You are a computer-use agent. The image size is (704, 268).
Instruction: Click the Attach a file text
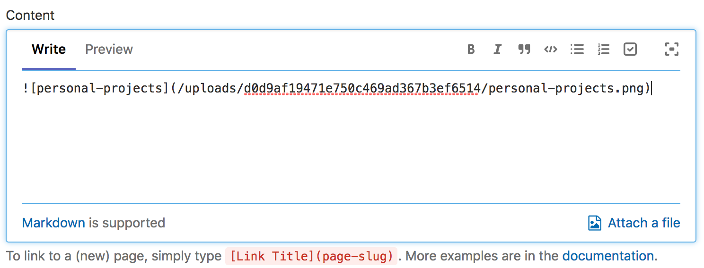coord(644,223)
